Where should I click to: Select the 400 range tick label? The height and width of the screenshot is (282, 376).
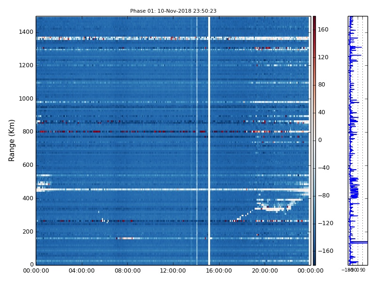pos(28,198)
